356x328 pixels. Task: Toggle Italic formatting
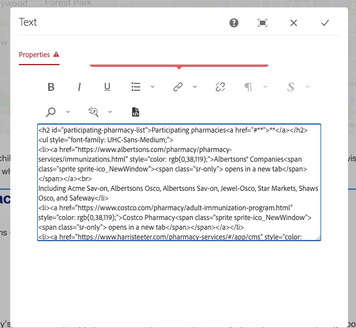79,87
